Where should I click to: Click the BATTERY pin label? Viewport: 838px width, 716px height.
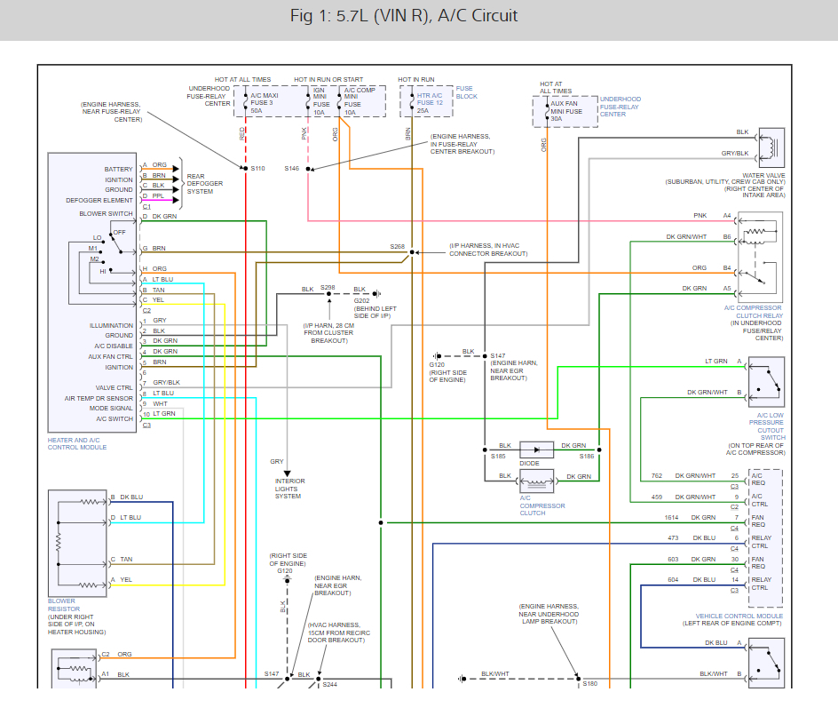point(119,169)
